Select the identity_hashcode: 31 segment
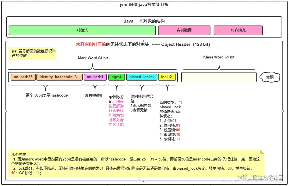The image size is (289, 186). point(59,77)
